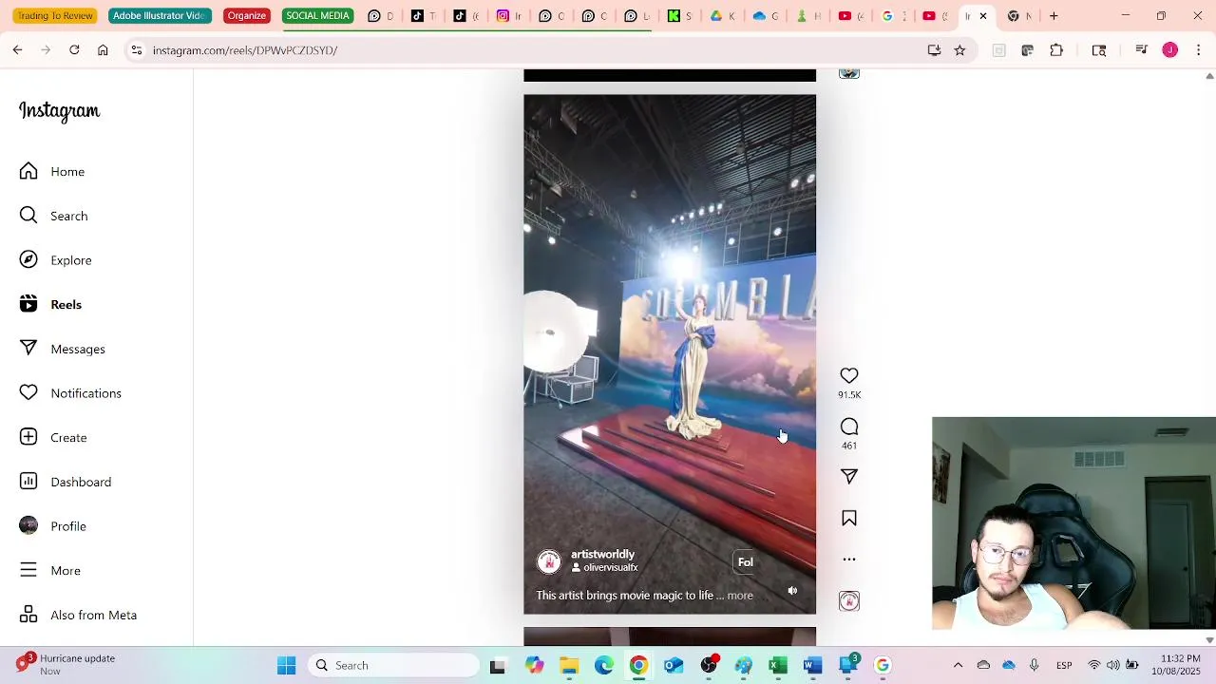Open the Windows Start menu
This screenshot has height=684, width=1216.
pyautogui.click(x=286, y=666)
